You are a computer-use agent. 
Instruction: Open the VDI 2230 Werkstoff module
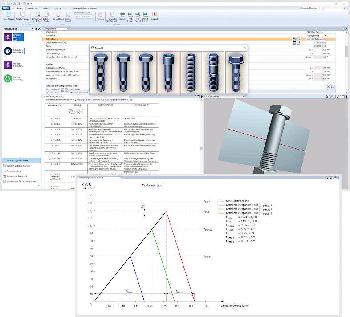tap(8, 78)
